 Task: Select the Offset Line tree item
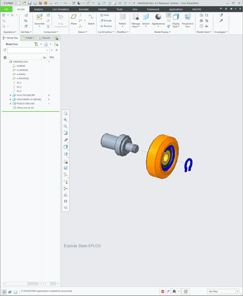pos(25,108)
